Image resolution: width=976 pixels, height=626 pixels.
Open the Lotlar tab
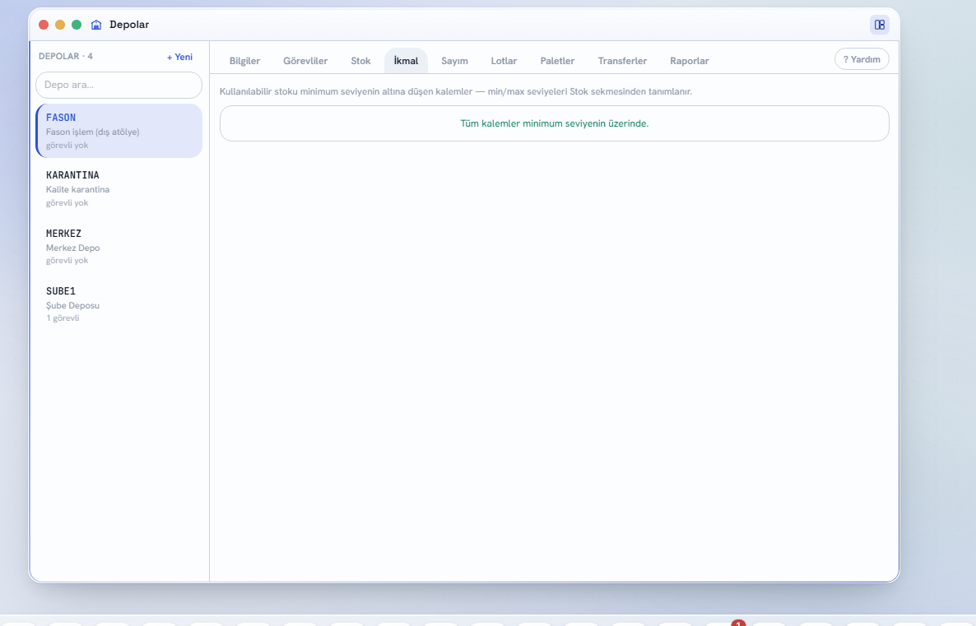[504, 61]
